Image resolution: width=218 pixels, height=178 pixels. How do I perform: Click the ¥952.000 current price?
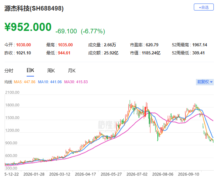click(x=28, y=27)
